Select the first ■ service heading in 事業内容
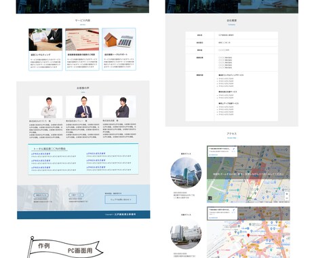 [x=231, y=75]
